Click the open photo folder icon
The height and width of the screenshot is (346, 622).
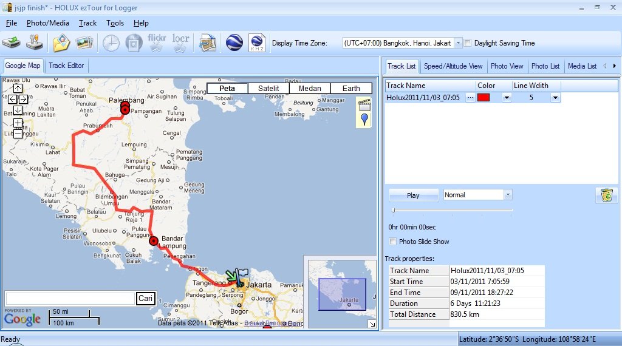(61, 43)
